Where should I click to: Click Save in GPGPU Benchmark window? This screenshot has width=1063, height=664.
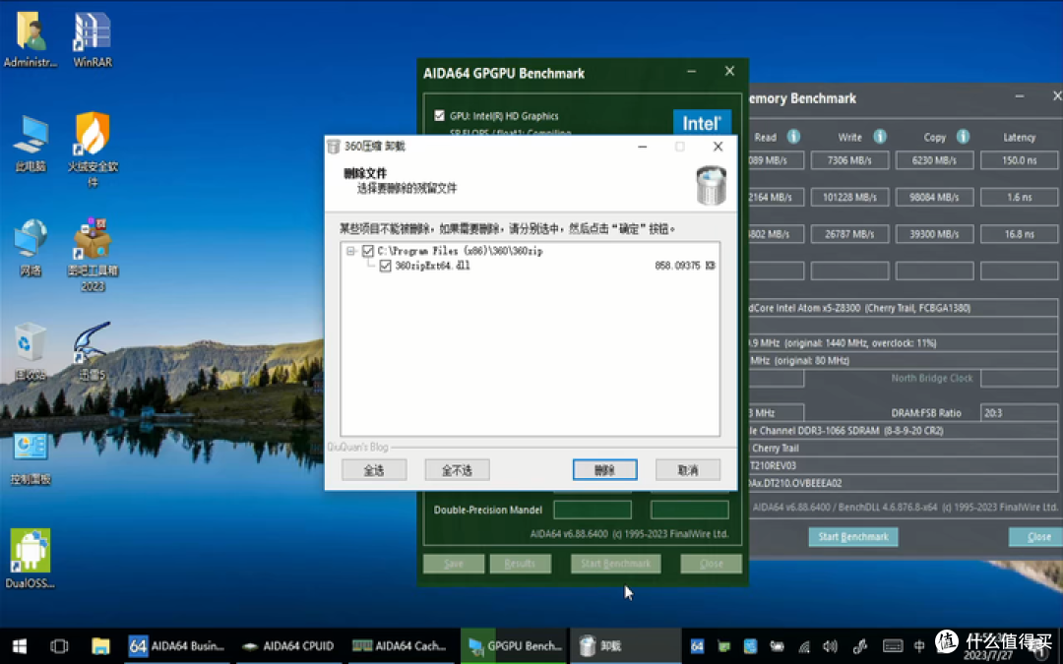[x=454, y=563]
